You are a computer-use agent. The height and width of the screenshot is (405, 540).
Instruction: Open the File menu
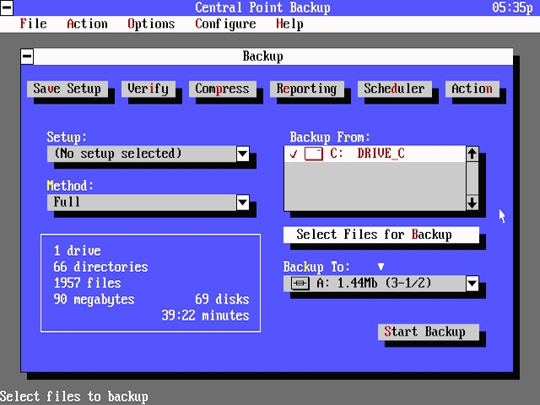(33, 24)
